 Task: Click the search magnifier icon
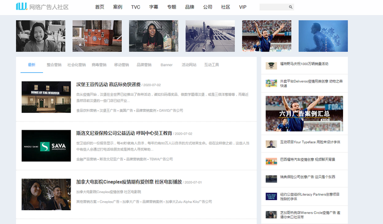pyautogui.click(x=290, y=7)
